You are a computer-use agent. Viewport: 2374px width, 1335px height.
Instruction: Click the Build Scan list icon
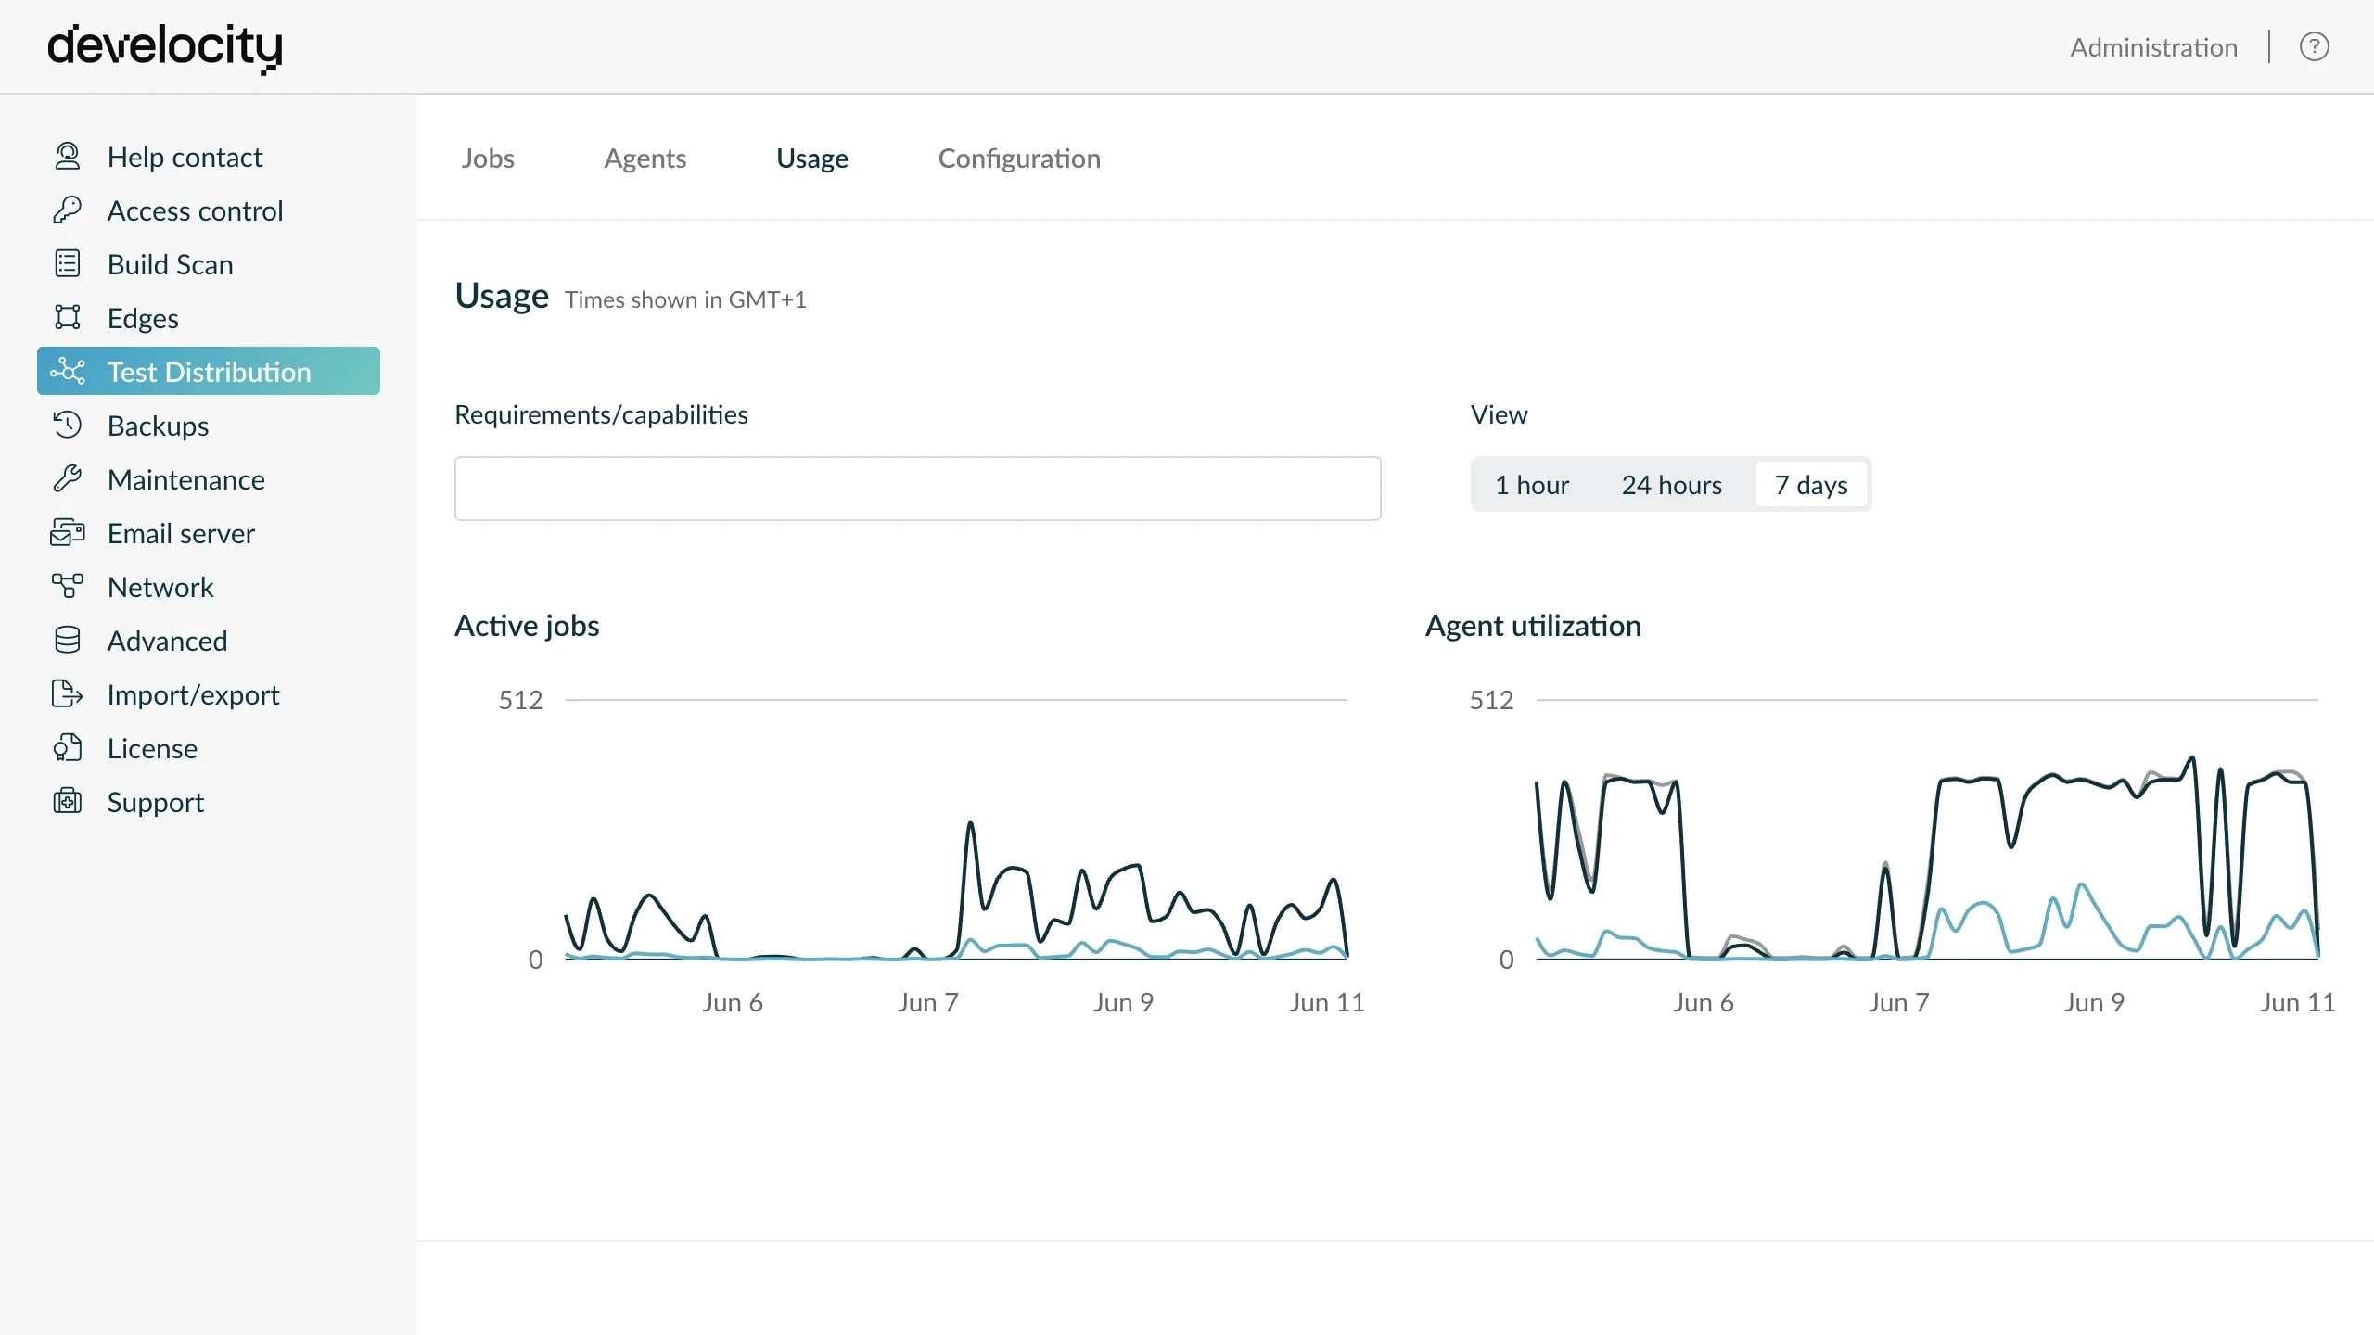click(x=68, y=264)
